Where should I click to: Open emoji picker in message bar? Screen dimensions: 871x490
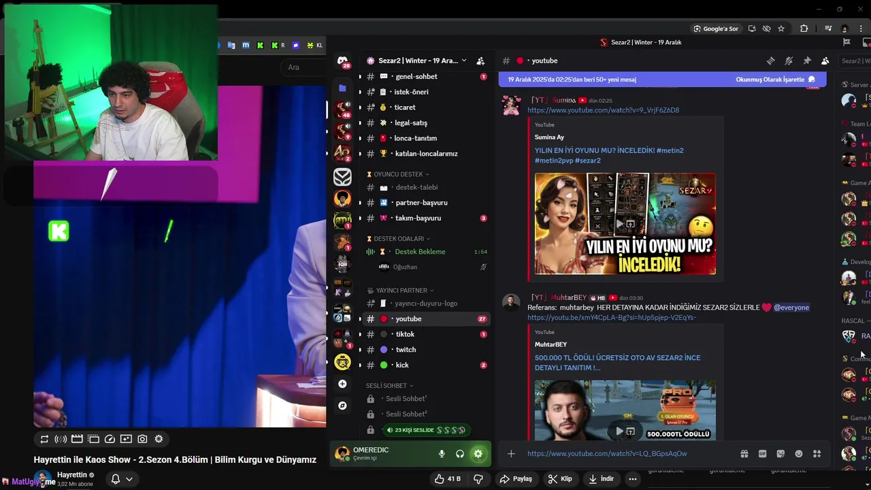coord(799,454)
